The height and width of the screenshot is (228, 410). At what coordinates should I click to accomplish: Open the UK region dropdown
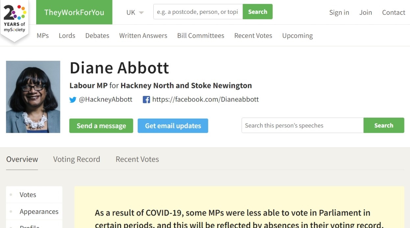(x=135, y=12)
